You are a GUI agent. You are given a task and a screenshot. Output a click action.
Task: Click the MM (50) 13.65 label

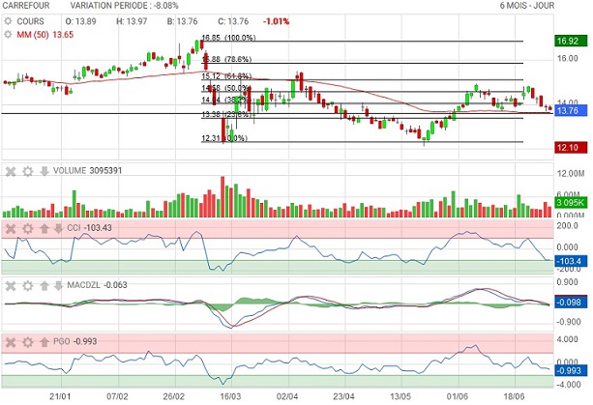point(45,35)
